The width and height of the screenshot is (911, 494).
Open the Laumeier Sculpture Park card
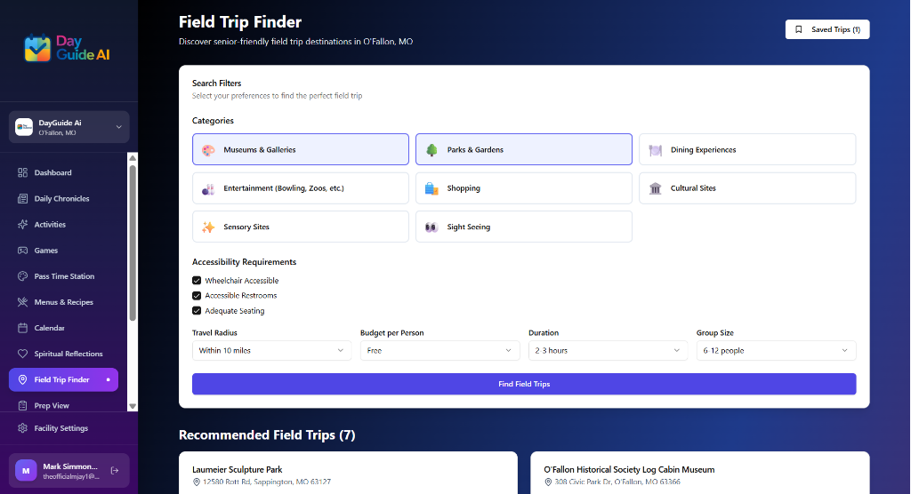pos(348,473)
